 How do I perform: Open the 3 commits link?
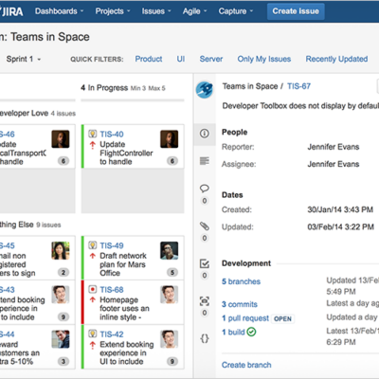[240, 304]
